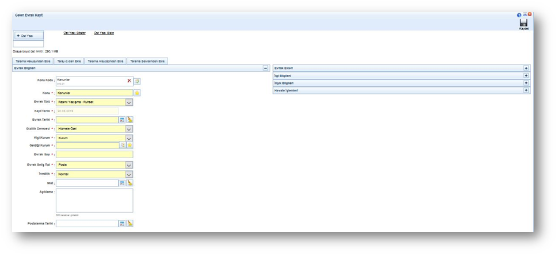558x256 pixels.
Task: Switch to Tarayıcıdan Ekle tab
Action: (69, 61)
